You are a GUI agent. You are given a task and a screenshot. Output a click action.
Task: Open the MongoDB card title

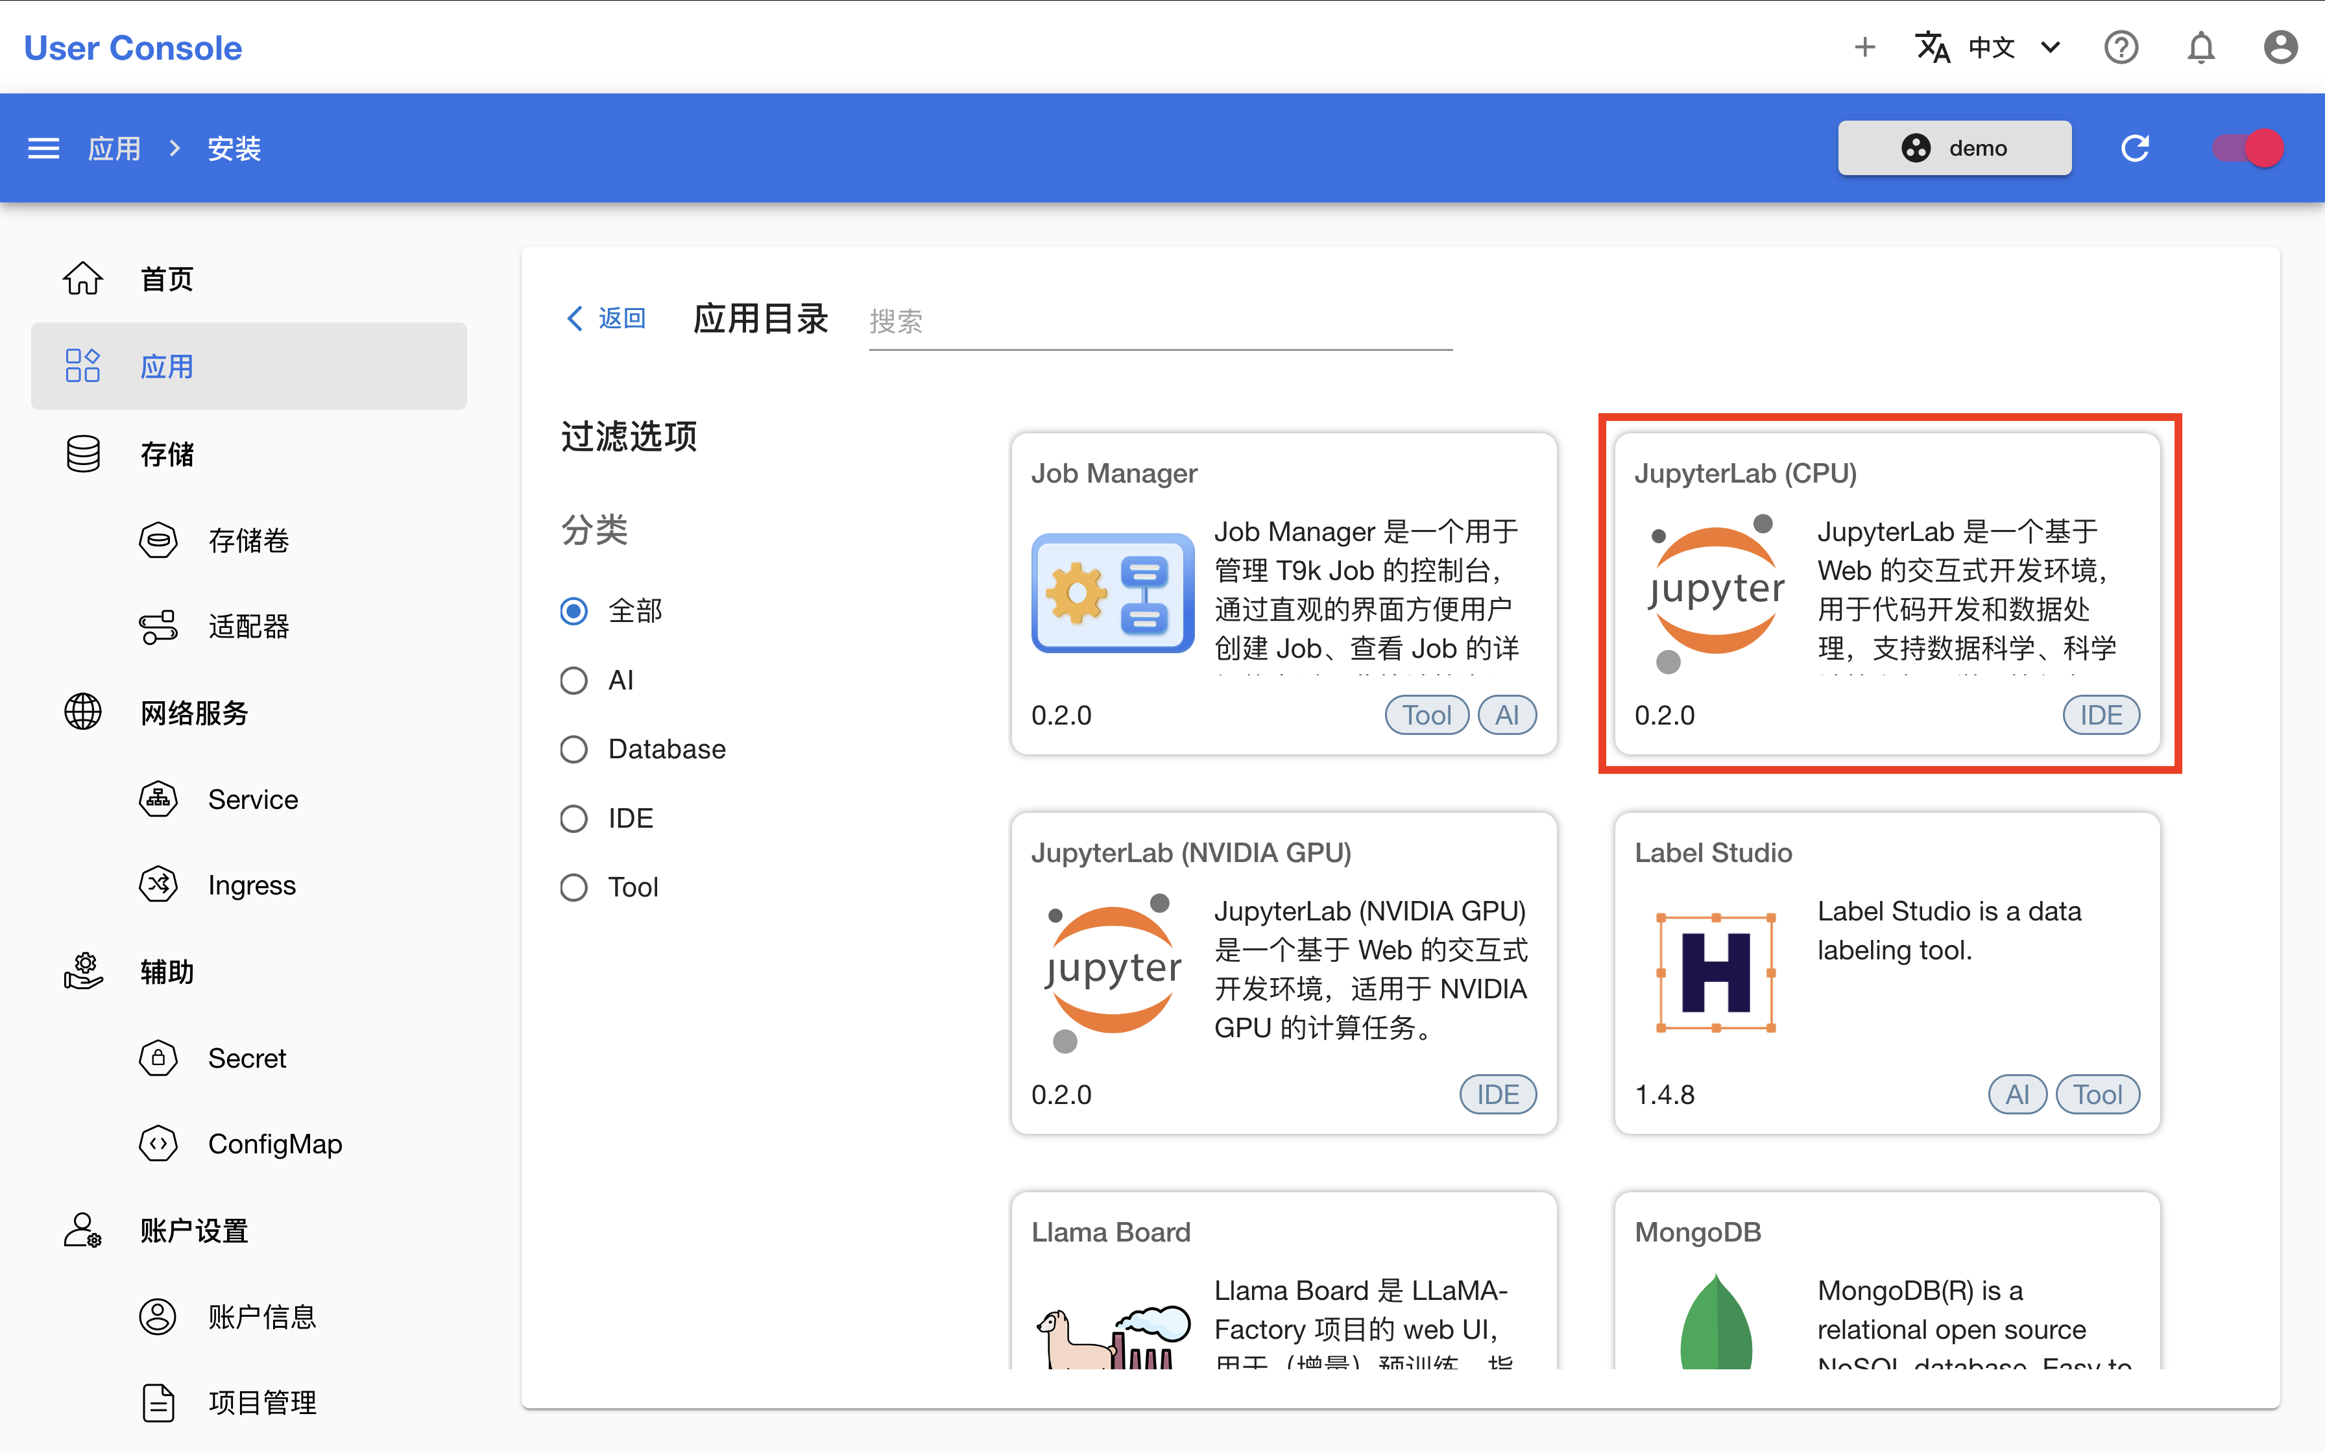coord(1698,1232)
